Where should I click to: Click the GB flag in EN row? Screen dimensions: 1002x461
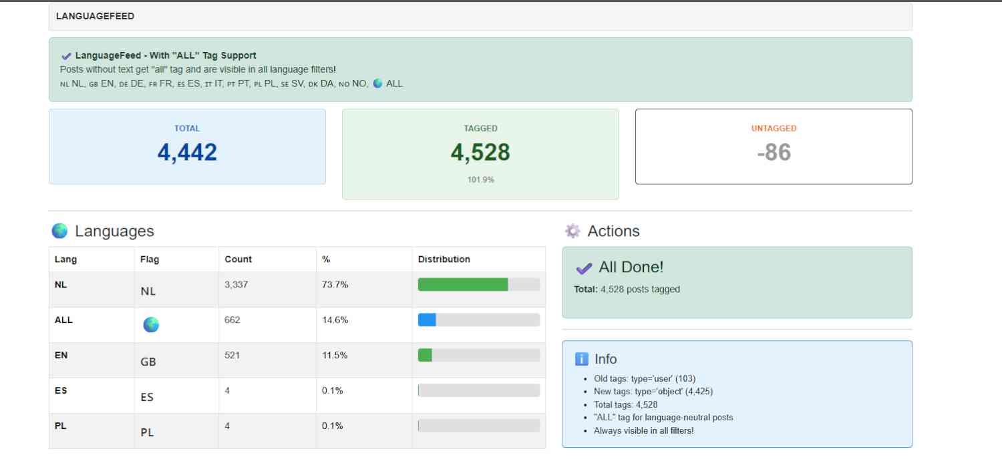click(148, 362)
